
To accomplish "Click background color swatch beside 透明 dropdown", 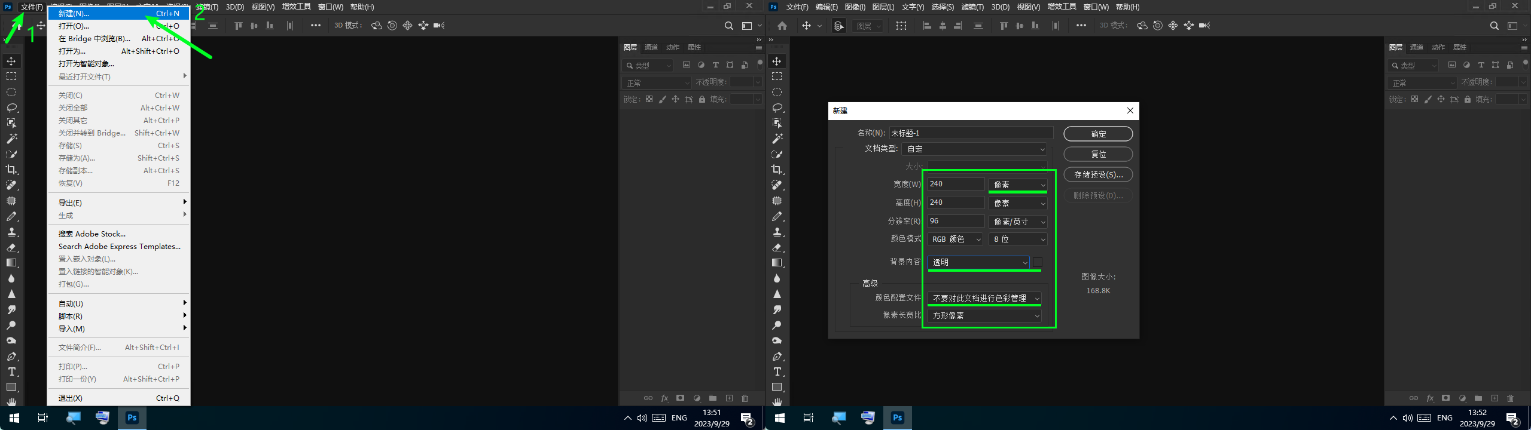I will click(1038, 262).
